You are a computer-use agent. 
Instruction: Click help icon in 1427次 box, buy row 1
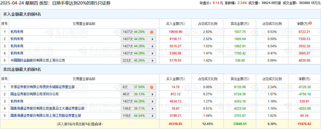[152, 32]
